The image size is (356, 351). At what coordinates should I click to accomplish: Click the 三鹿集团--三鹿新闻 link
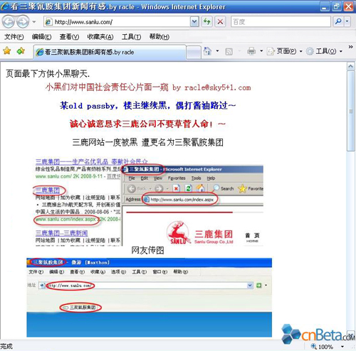61,233
